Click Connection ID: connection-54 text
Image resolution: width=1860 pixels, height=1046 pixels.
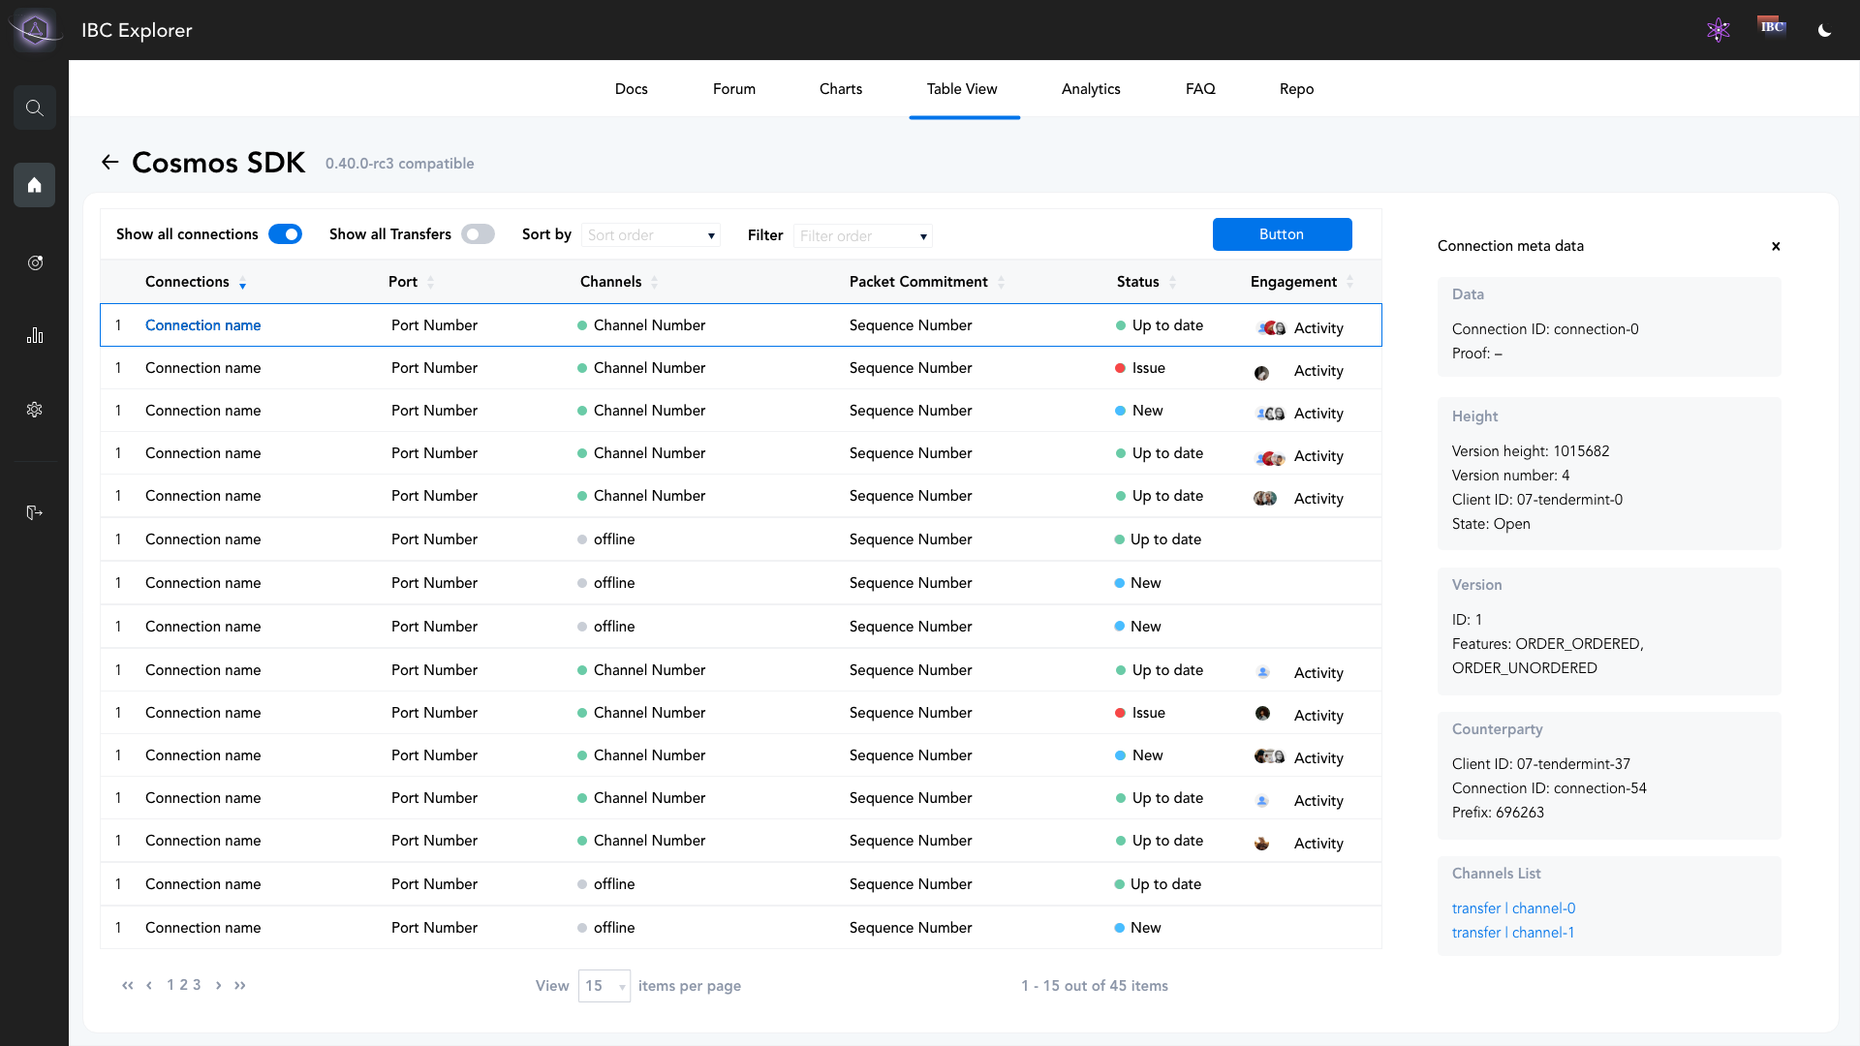[x=1549, y=788]
